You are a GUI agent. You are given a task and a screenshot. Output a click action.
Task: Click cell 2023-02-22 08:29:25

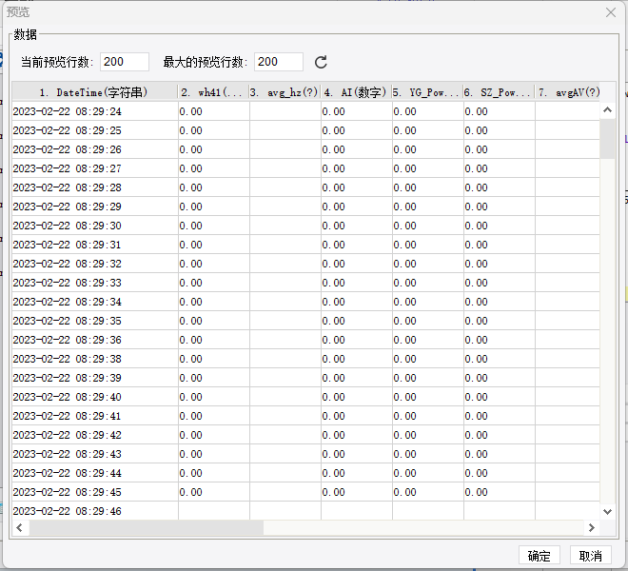[95, 130]
